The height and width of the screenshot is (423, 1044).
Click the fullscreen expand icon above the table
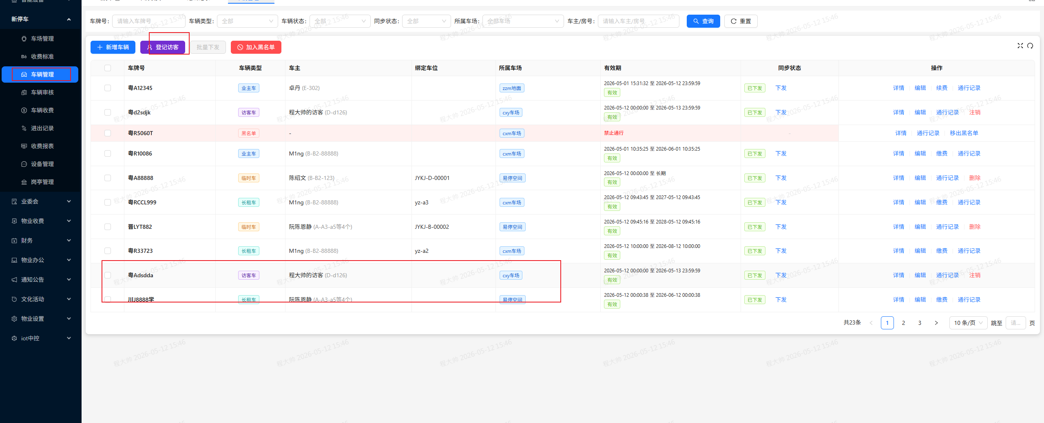click(x=1020, y=46)
